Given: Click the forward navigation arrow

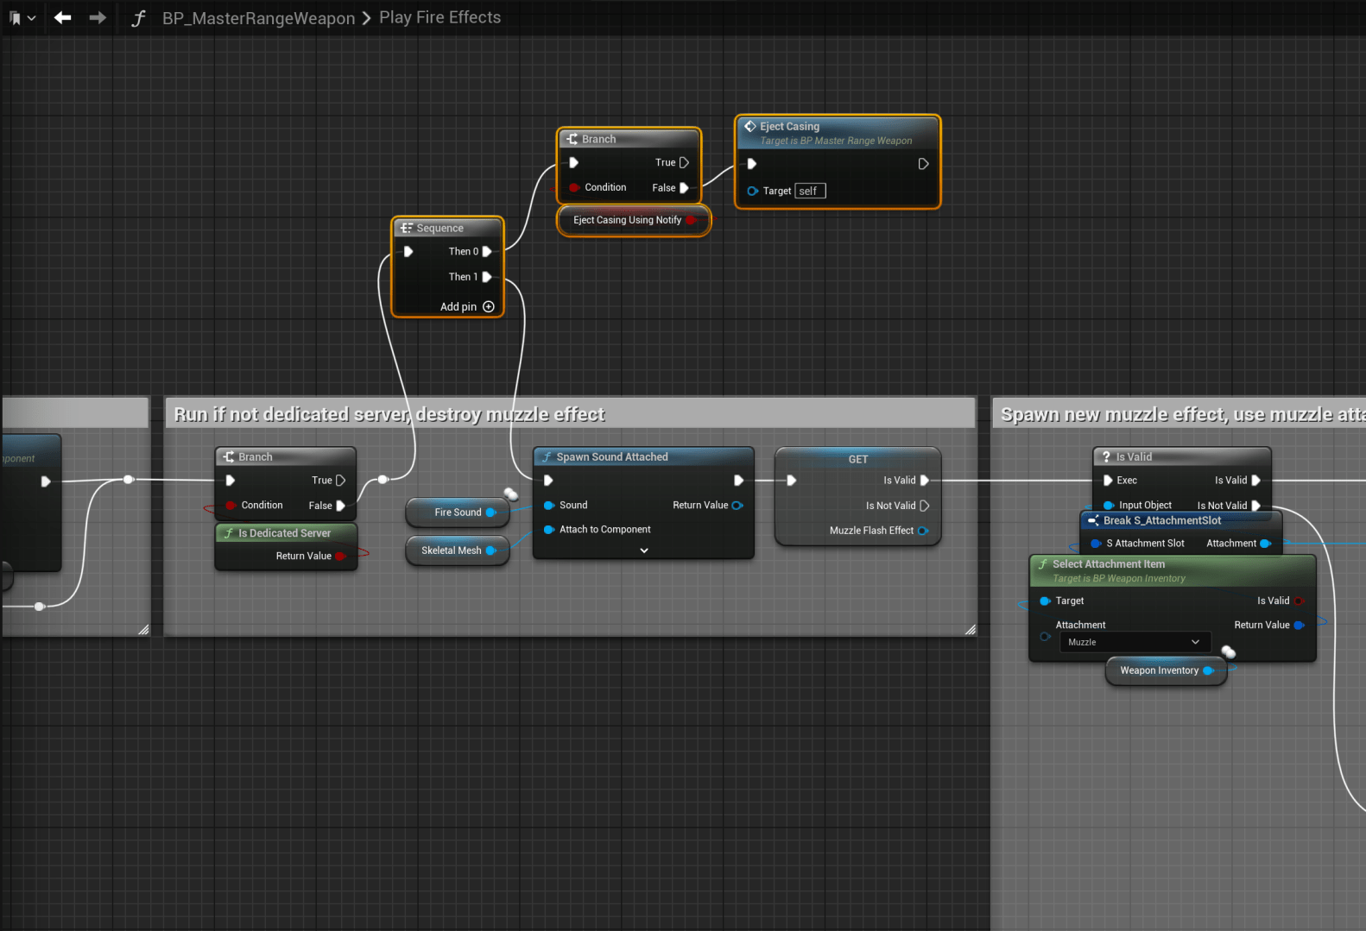Looking at the screenshot, I should click(x=98, y=17).
